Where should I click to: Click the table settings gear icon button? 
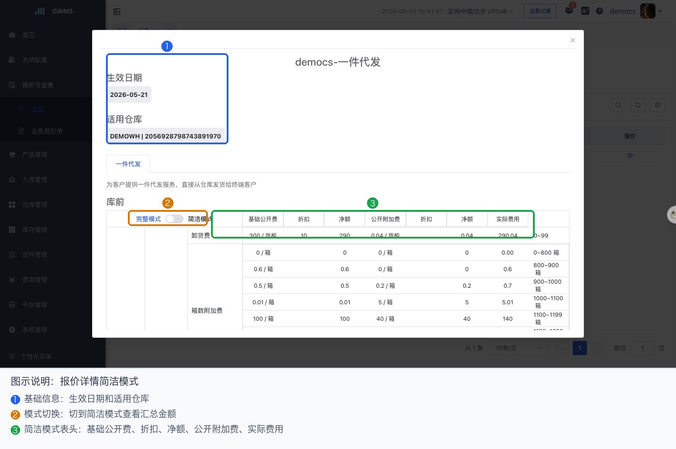coord(658,105)
